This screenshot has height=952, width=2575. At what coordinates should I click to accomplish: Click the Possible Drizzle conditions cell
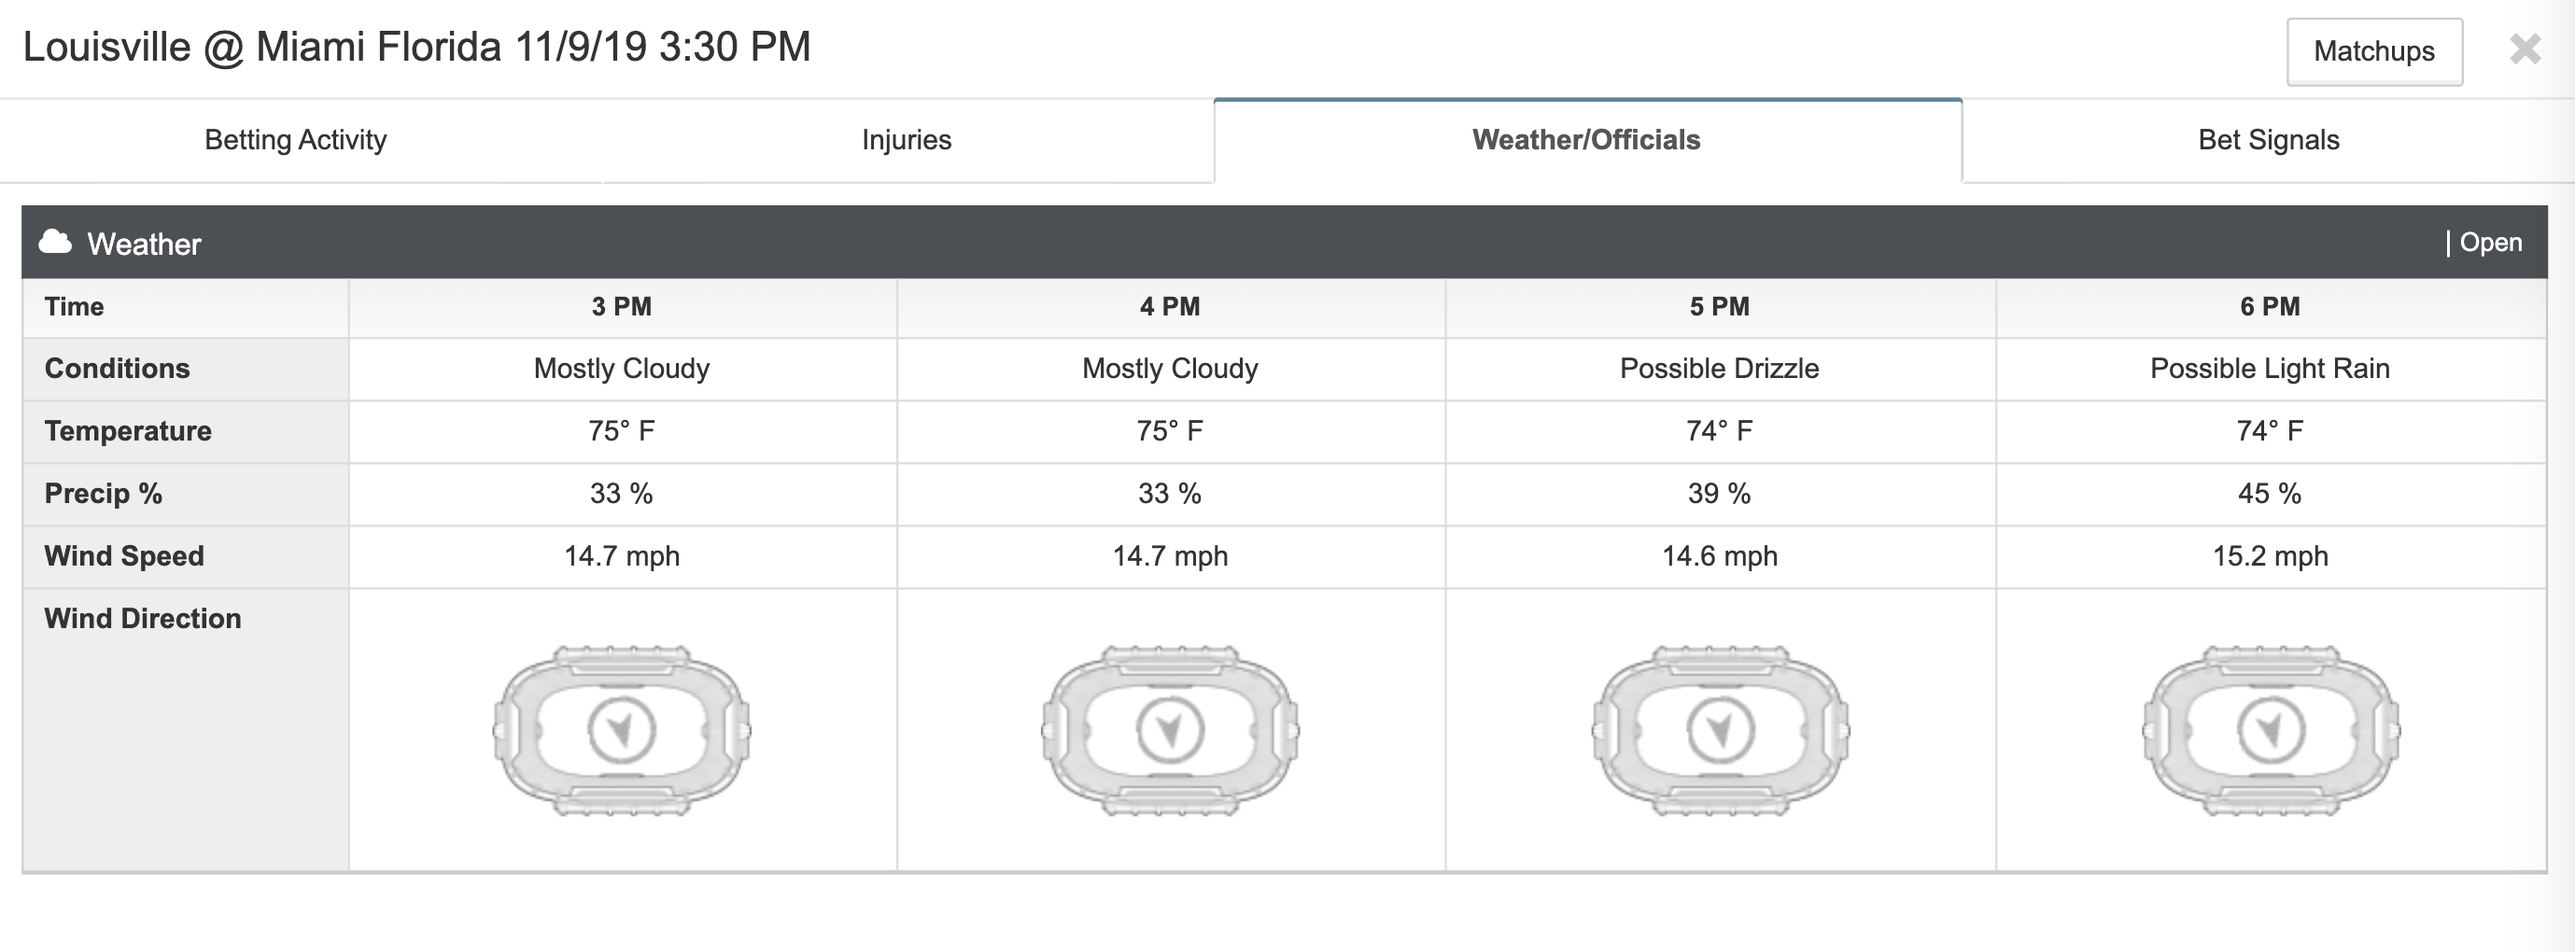click(1720, 369)
